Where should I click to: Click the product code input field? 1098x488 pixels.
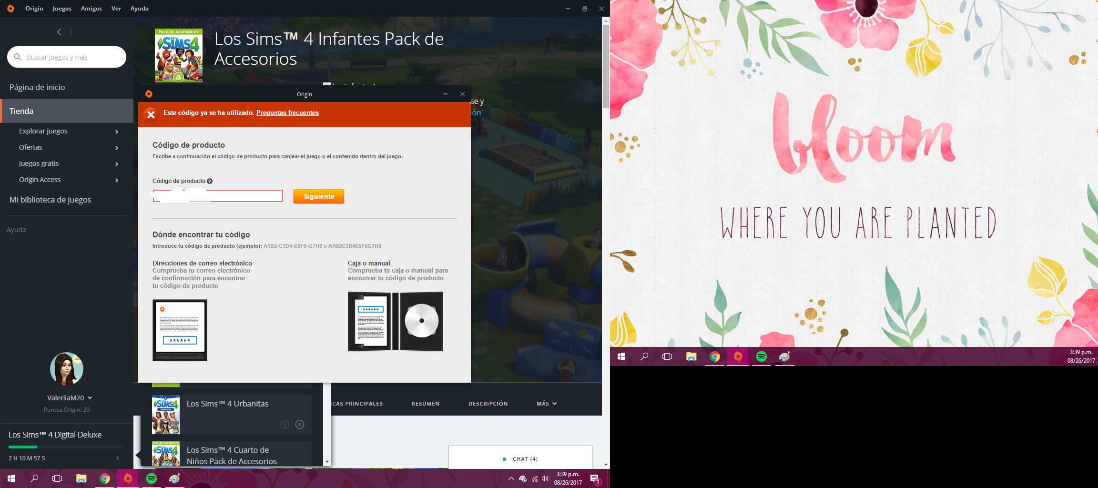click(218, 196)
